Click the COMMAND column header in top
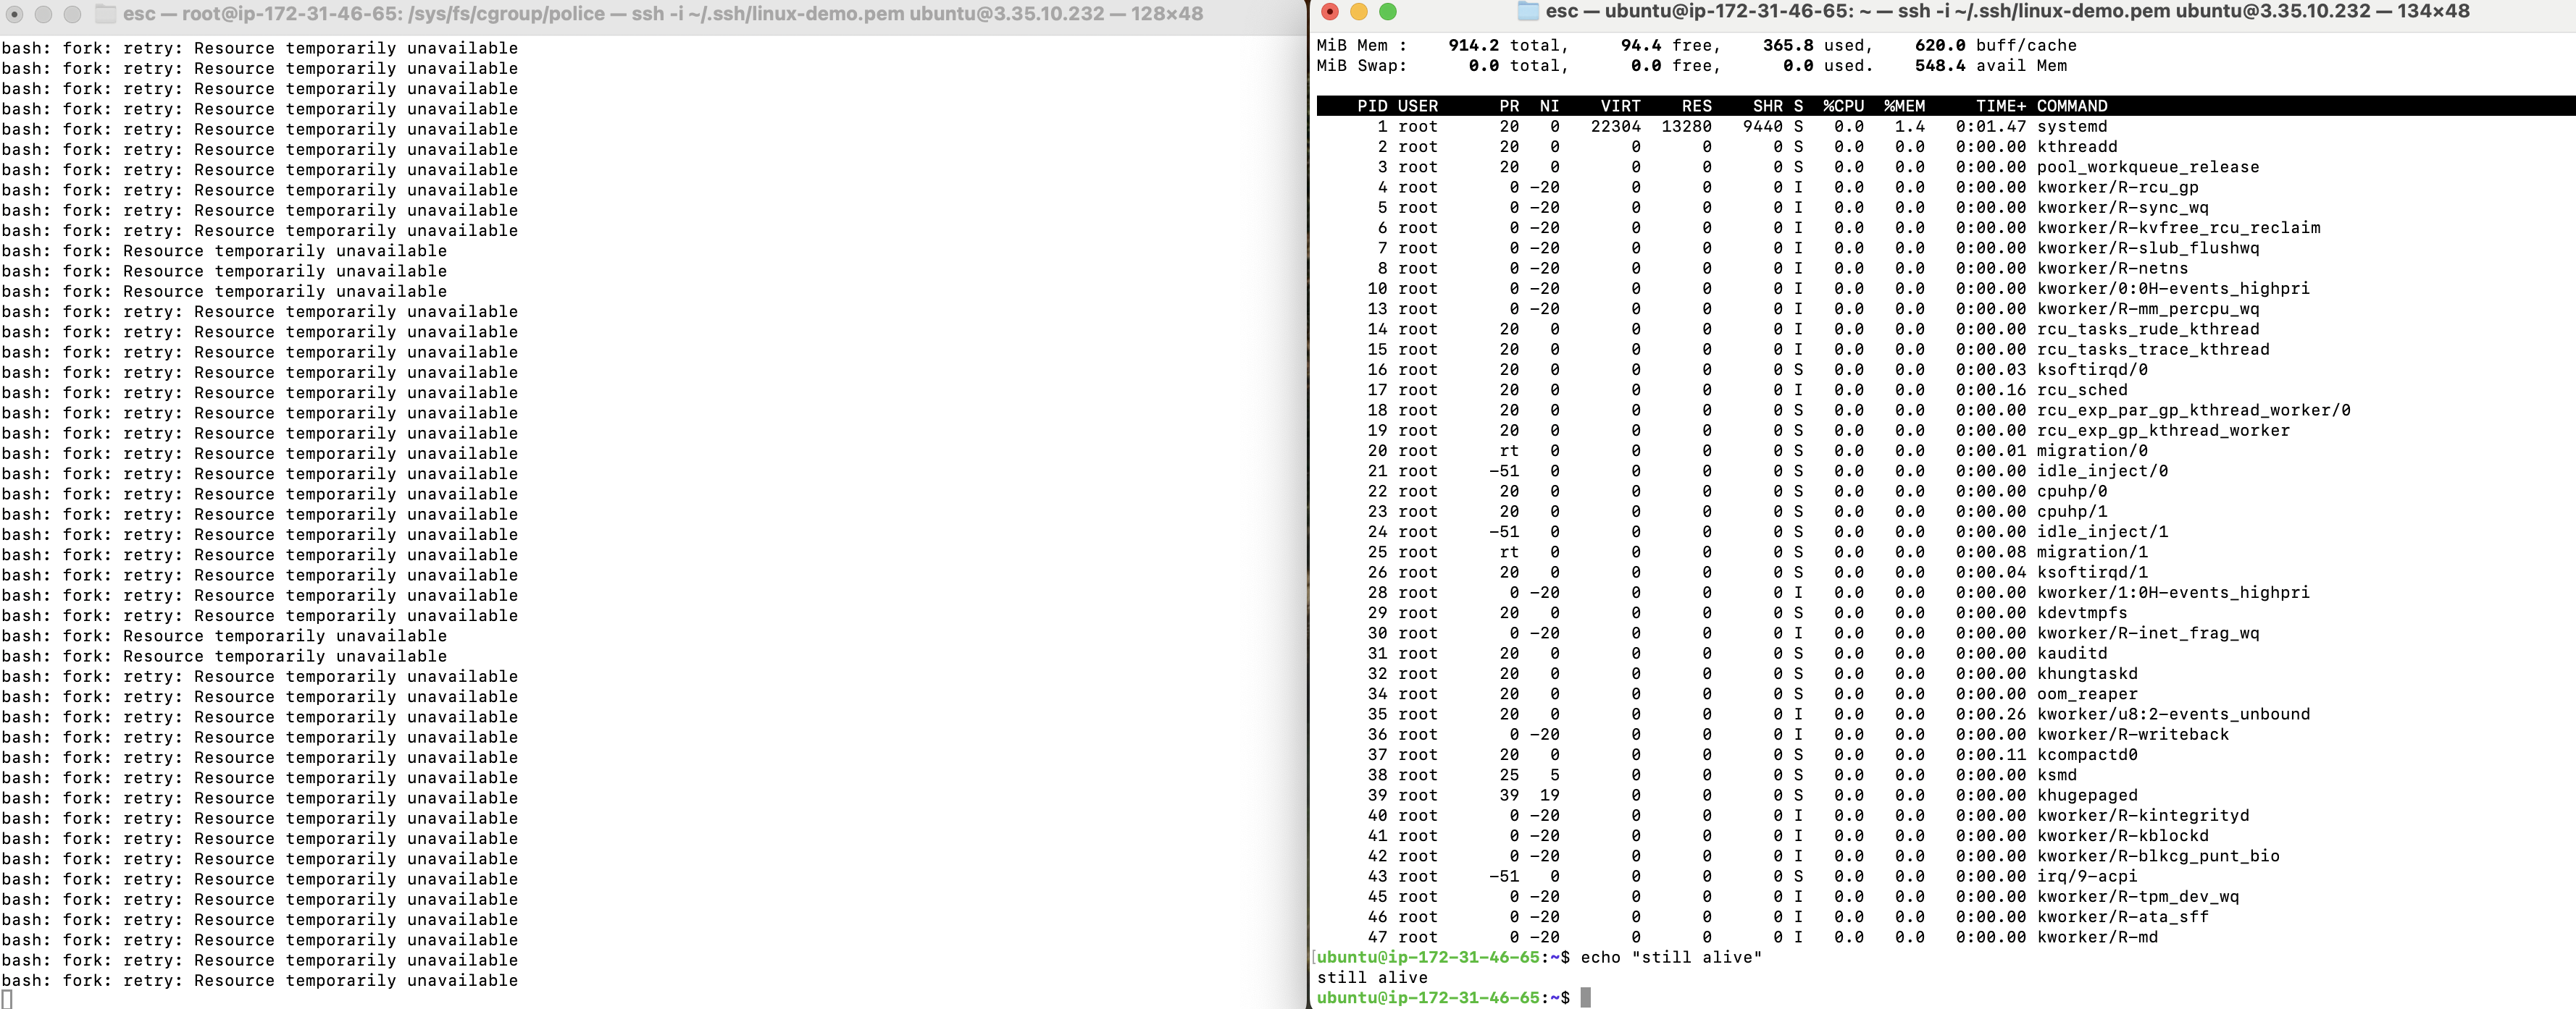 tap(2072, 106)
